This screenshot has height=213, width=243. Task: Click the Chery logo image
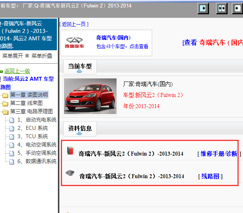[74, 42]
